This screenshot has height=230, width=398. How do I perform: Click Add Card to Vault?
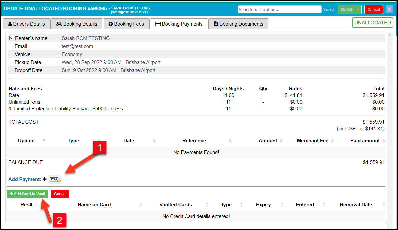coord(27,194)
